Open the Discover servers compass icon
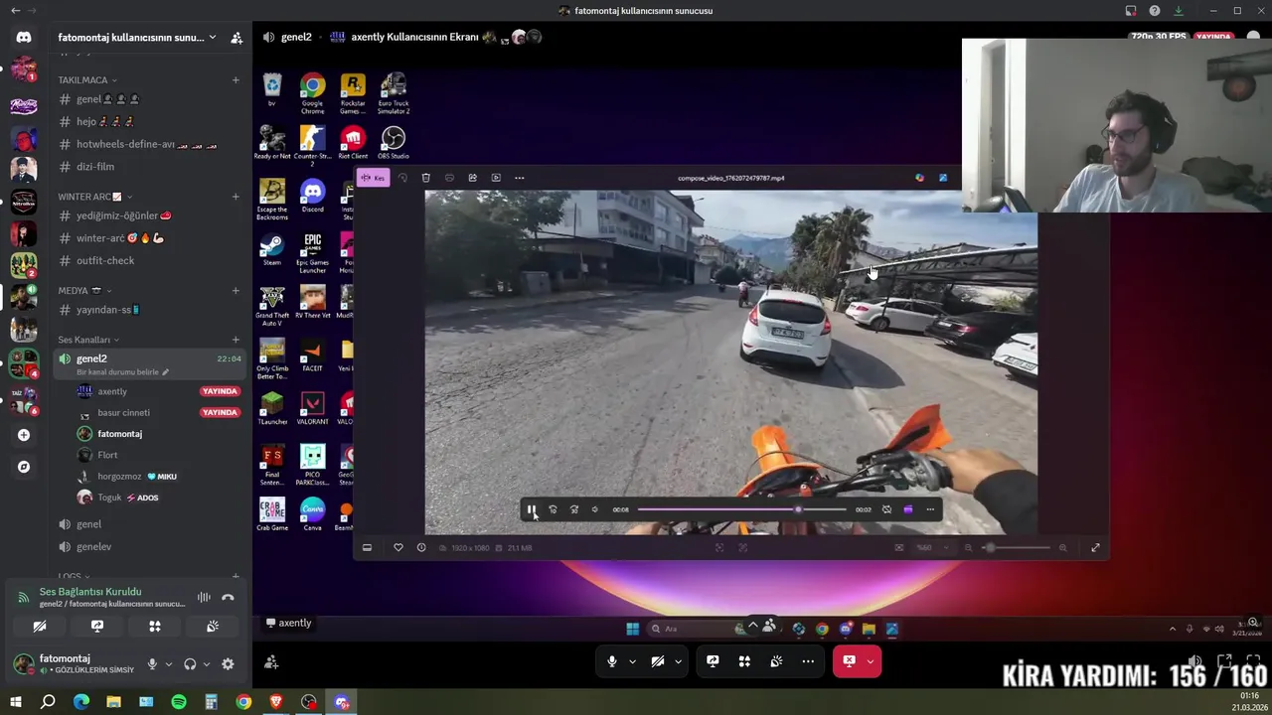The image size is (1272, 715). 24,467
